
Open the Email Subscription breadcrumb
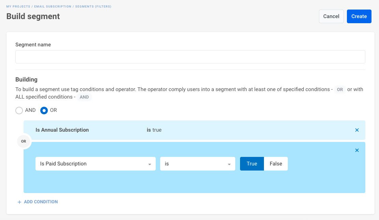pos(53,6)
